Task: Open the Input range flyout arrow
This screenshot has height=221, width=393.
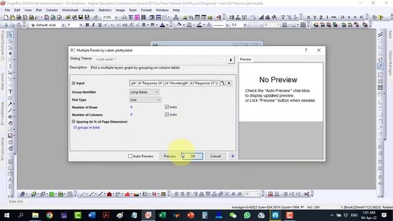Action: [229, 83]
